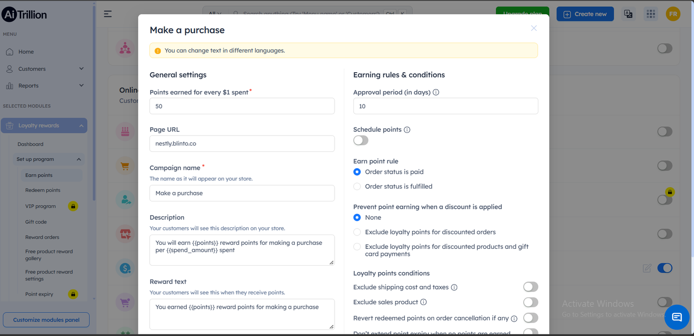
Task: Enable Exclude sales product toggle
Action: pos(530,302)
